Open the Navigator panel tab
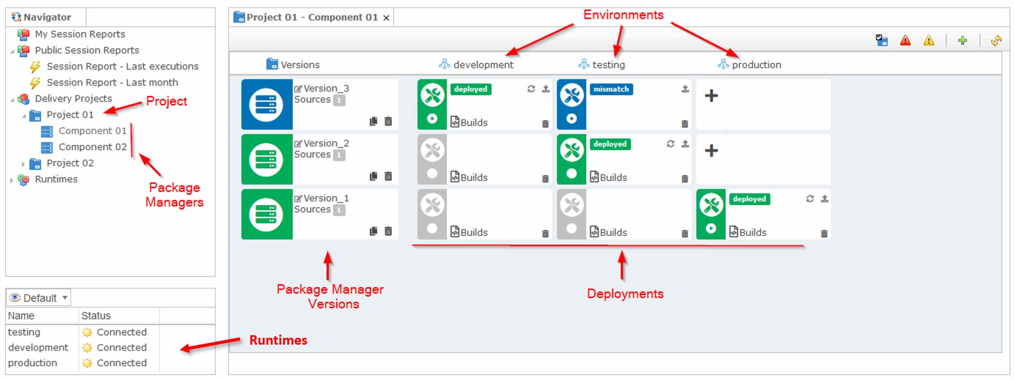 pos(45,17)
